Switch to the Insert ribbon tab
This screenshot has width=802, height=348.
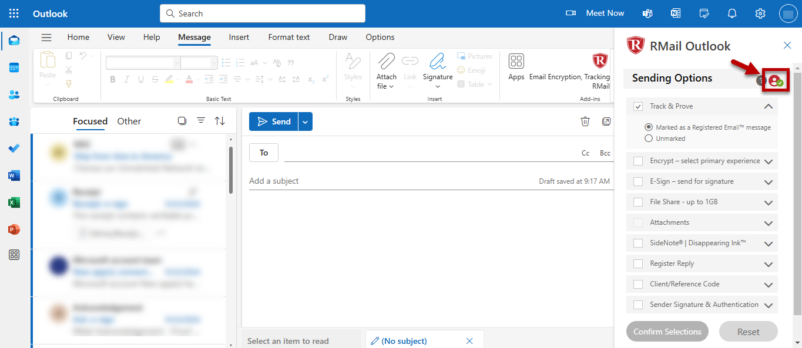pyautogui.click(x=239, y=37)
